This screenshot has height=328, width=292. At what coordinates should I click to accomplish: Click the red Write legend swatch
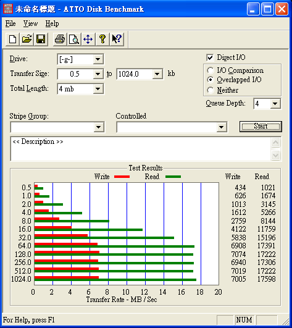coord(122,177)
